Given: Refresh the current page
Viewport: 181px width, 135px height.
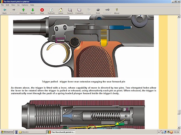Looking at the screenshot, I should [51, 11].
